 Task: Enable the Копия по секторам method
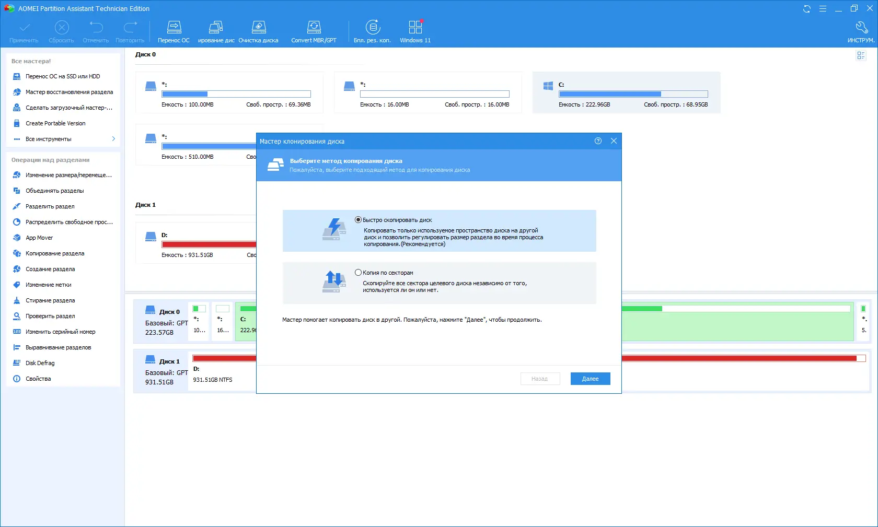pos(358,272)
